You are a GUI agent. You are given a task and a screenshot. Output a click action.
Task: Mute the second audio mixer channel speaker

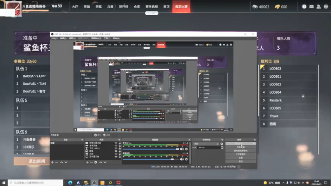click(182, 159)
